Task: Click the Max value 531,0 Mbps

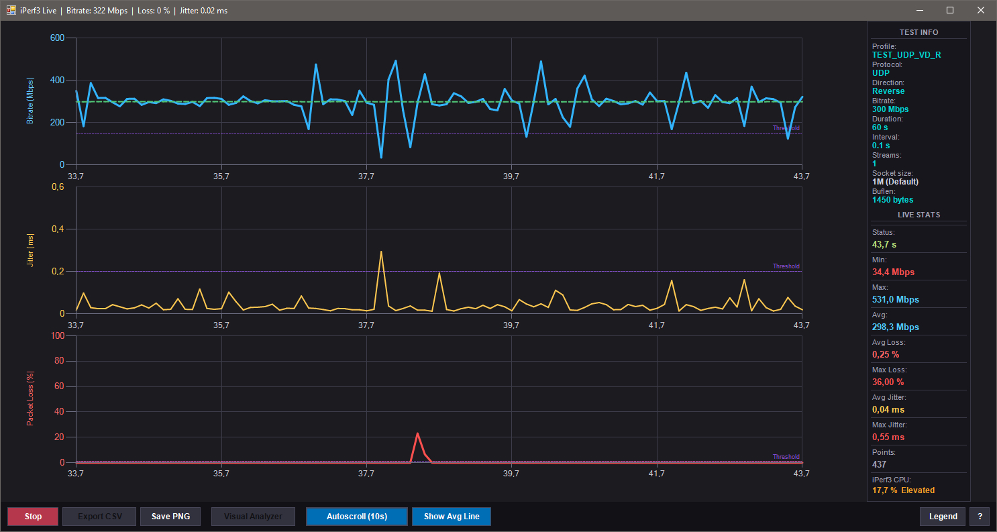Action: (896, 300)
